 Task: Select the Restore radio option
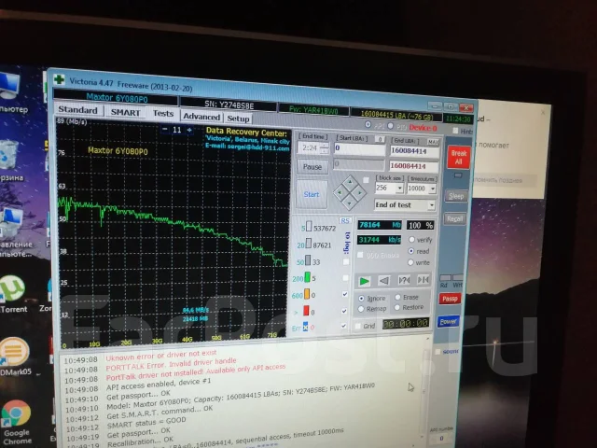pos(397,307)
